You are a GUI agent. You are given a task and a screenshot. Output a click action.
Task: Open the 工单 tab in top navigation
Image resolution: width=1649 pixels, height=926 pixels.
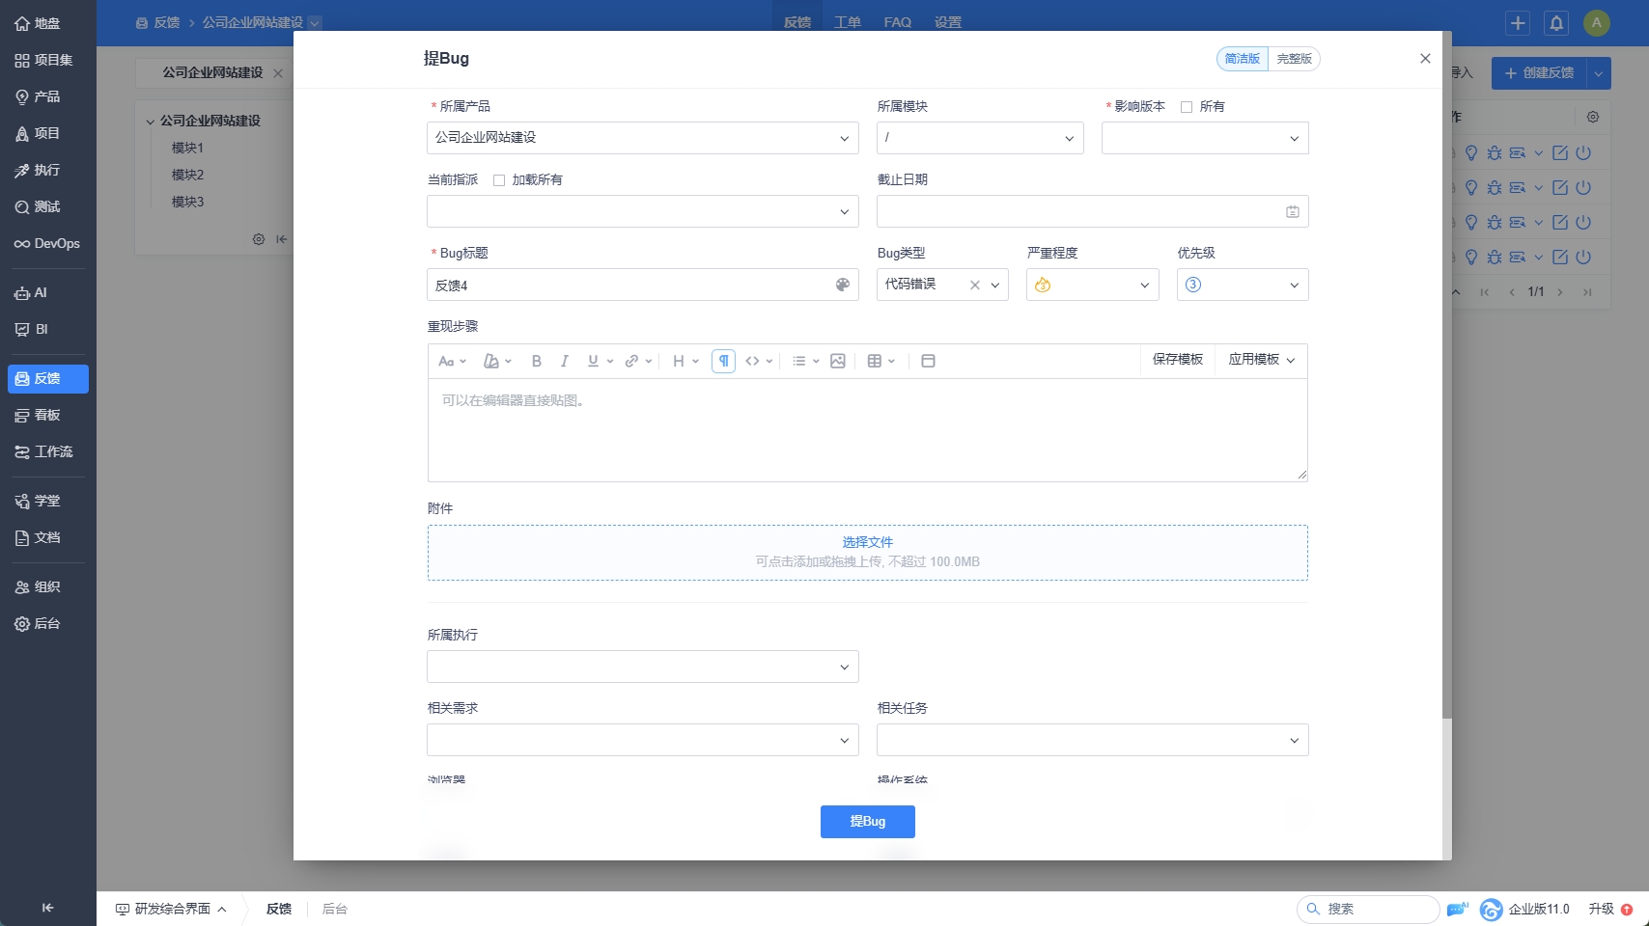pyautogui.click(x=847, y=22)
